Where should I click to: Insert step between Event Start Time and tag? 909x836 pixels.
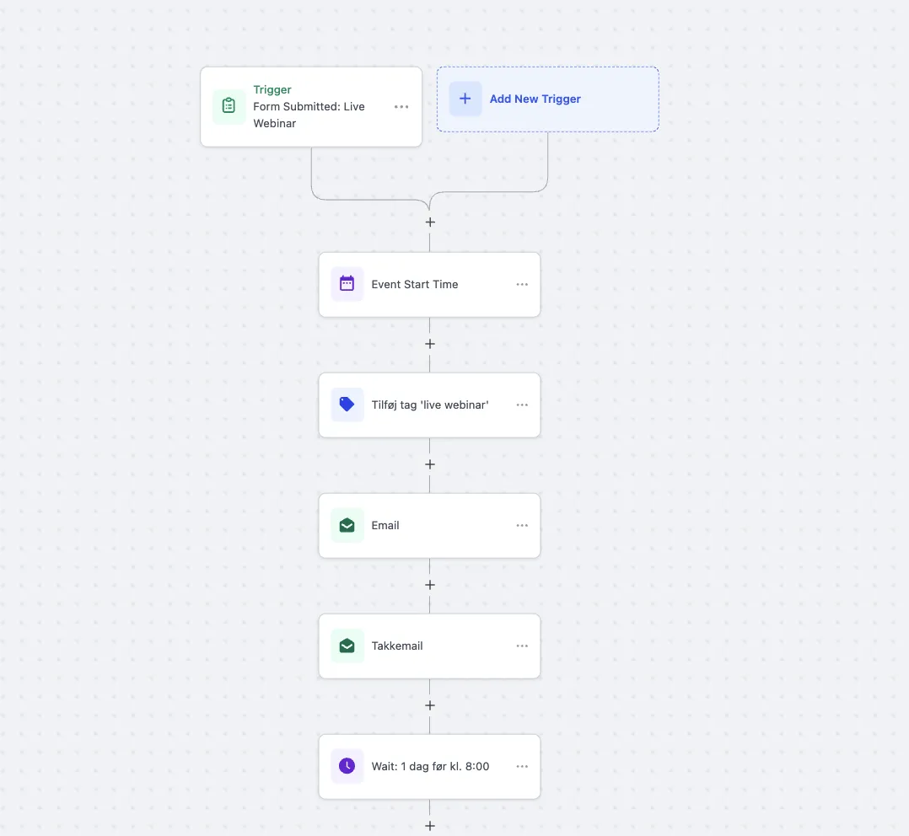click(x=430, y=344)
